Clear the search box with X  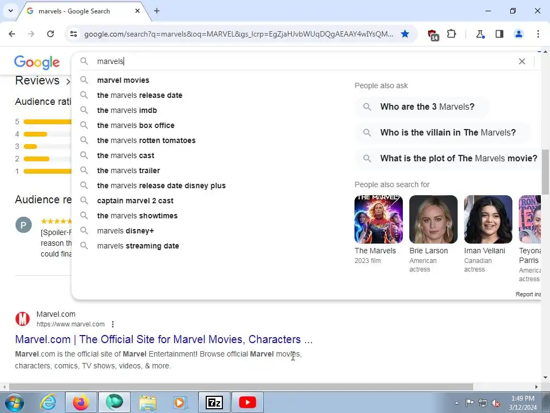[x=522, y=61]
